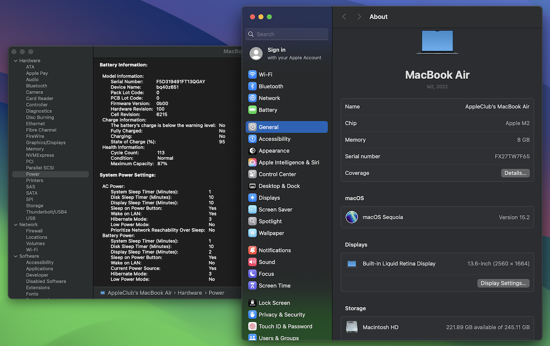
Task: Select the Network globe icon
Action: coord(252,98)
